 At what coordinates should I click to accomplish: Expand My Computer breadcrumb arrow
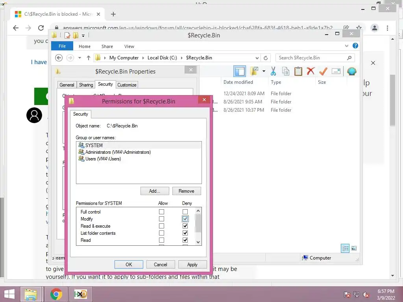pos(143,58)
